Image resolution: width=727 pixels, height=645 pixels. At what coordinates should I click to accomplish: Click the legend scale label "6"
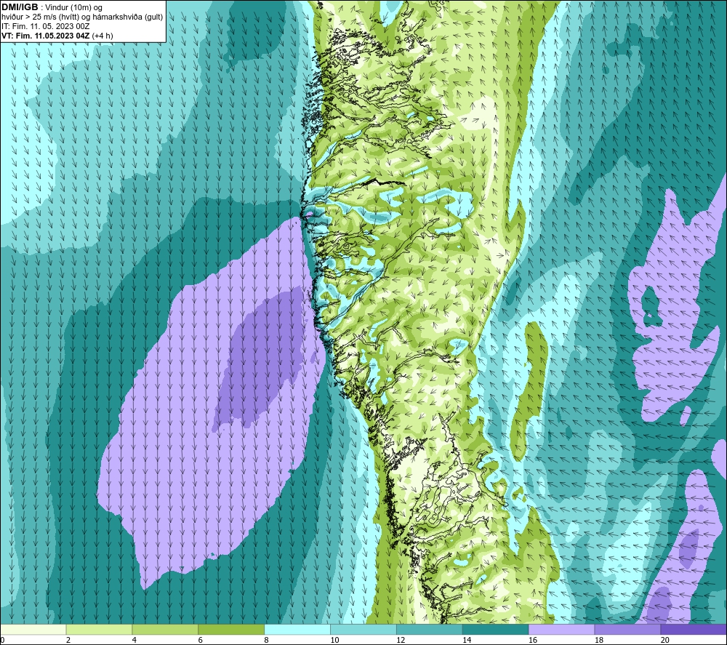(201, 641)
